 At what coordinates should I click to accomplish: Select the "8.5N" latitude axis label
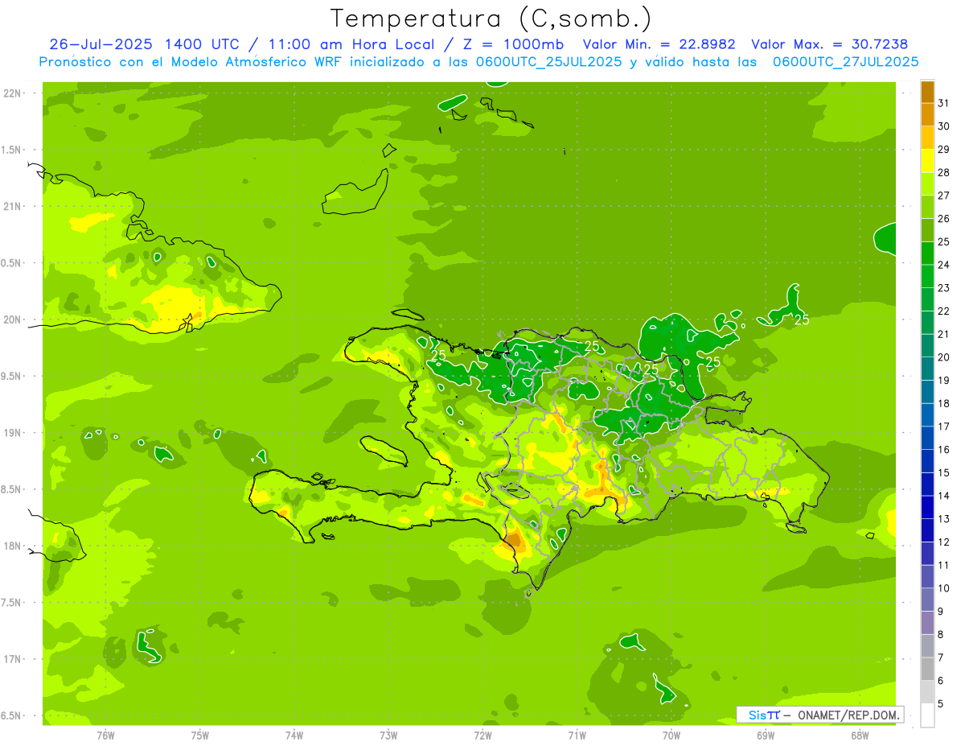coord(10,490)
